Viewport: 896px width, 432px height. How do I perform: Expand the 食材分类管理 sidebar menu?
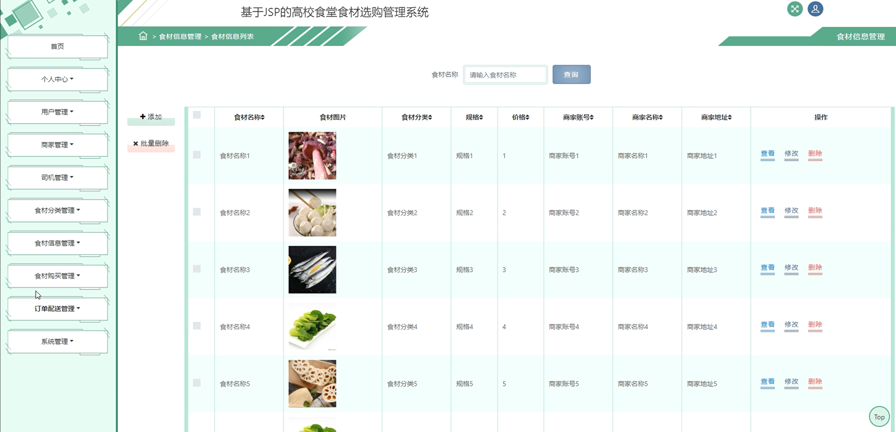57,210
